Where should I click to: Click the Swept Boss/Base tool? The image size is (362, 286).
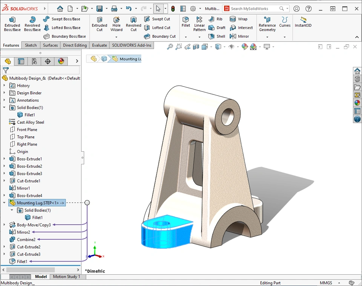(61, 19)
